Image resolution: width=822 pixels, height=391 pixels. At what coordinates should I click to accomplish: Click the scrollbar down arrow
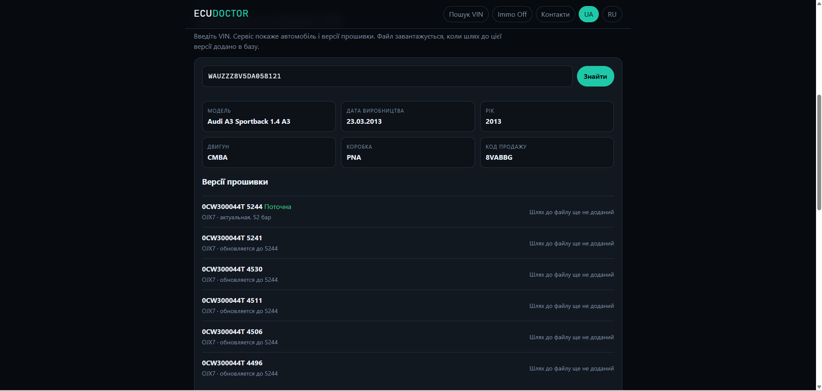[819, 387]
